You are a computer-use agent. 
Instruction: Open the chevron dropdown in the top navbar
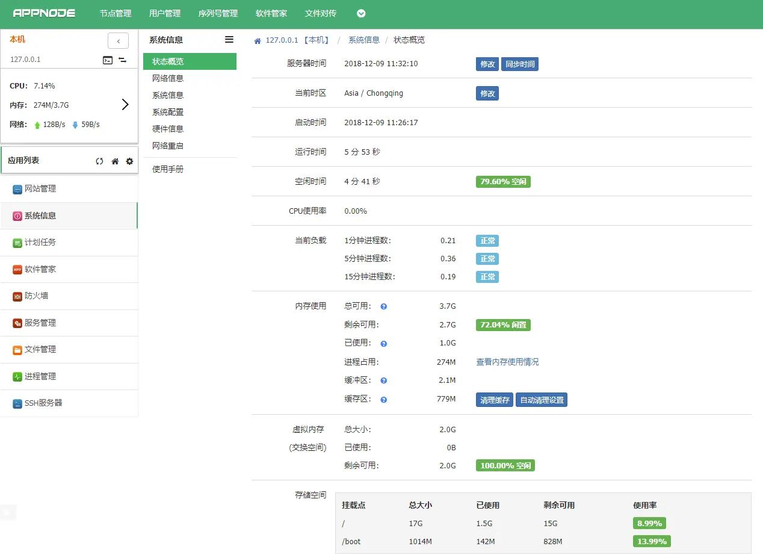click(360, 13)
